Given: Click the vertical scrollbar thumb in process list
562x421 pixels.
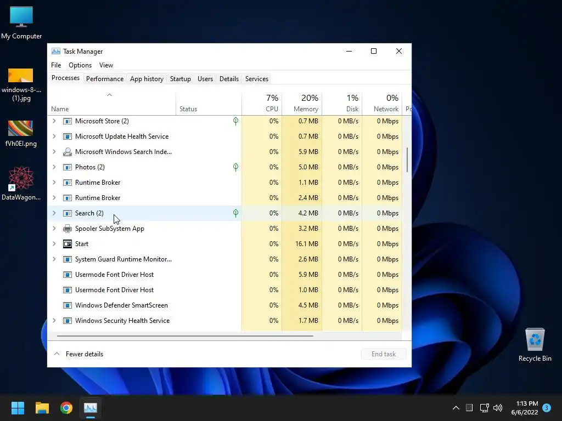Looking at the screenshot, I should [x=408, y=160].
